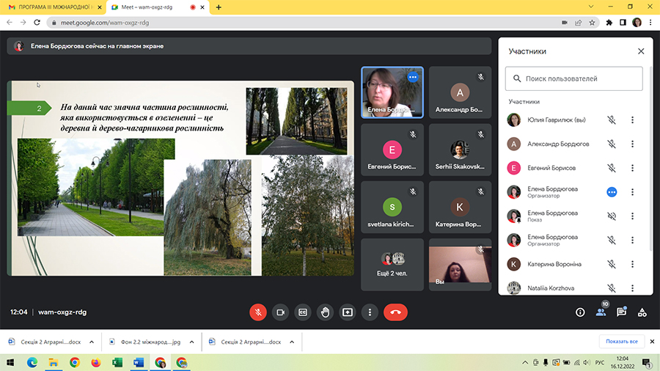The image size is (660, 371).
Task: Start presenting with the present-now icon
Action: (348, 312)
